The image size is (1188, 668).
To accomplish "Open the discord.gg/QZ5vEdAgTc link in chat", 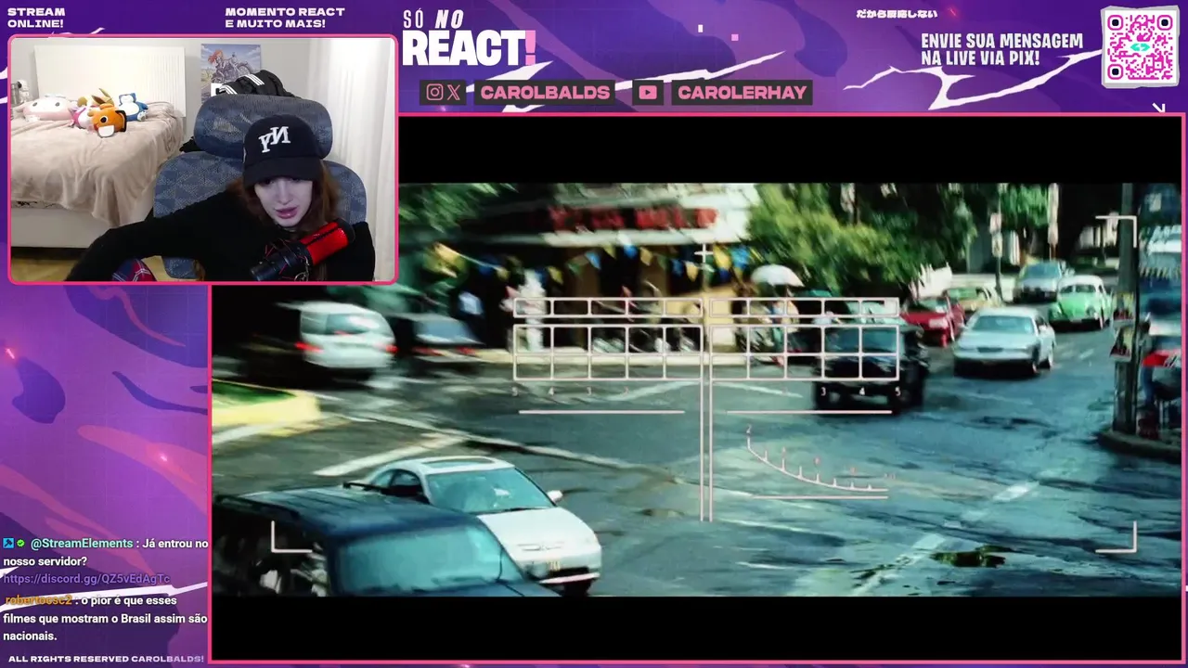I will [x=87, y=579].
